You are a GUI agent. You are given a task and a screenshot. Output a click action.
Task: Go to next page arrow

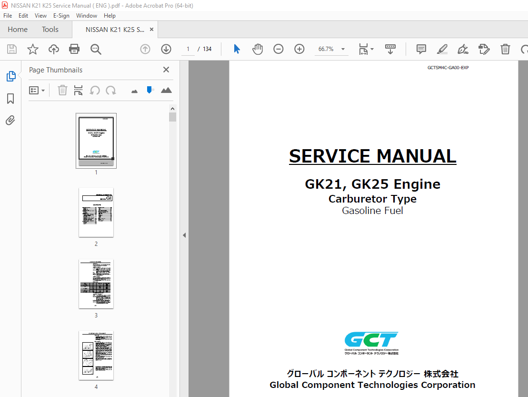[x=166, y=49]
